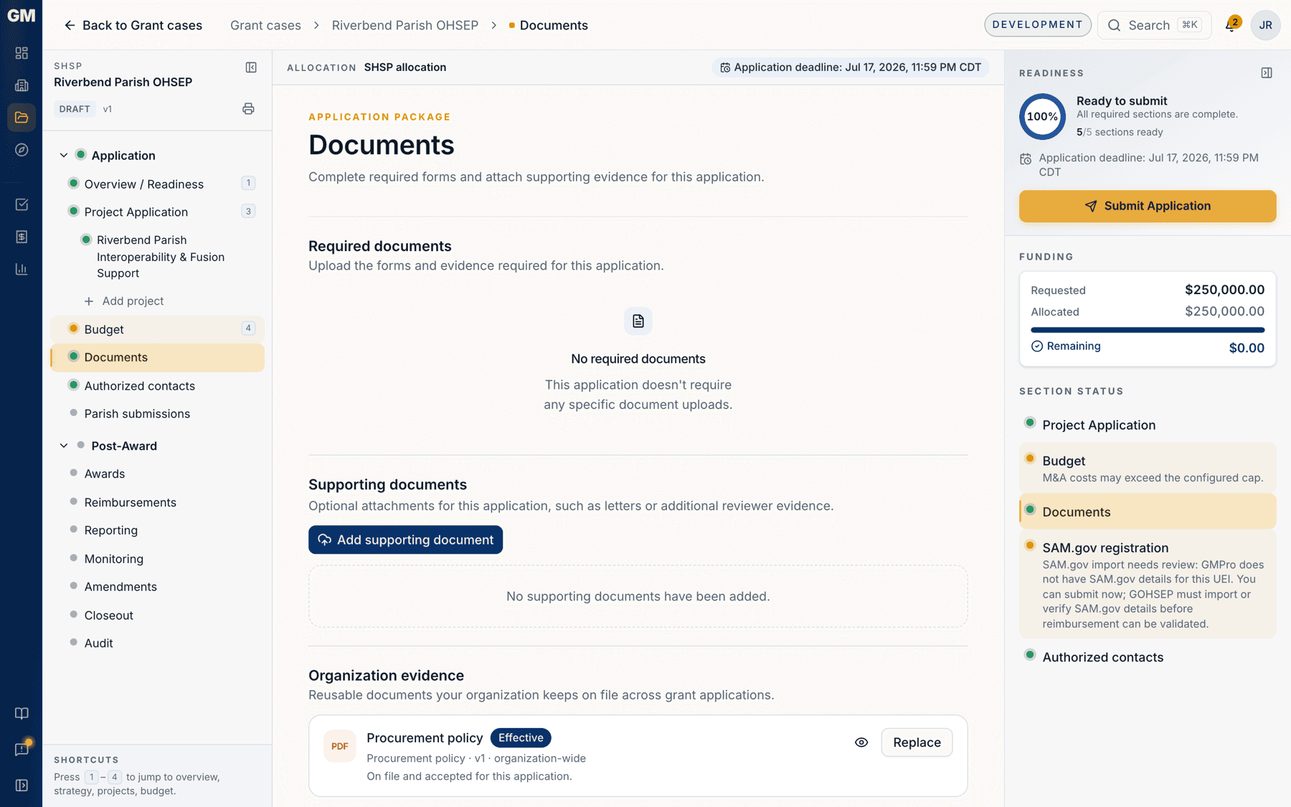Open the dashboard grid icon in left rail
The image size is (1291, 807).
click(x=22, y=53)
